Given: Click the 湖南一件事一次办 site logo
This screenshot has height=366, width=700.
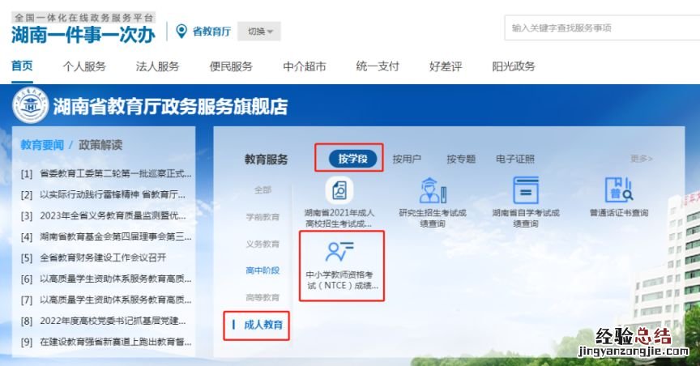Looking at the screenshot, I should click(x=83, y=34).
